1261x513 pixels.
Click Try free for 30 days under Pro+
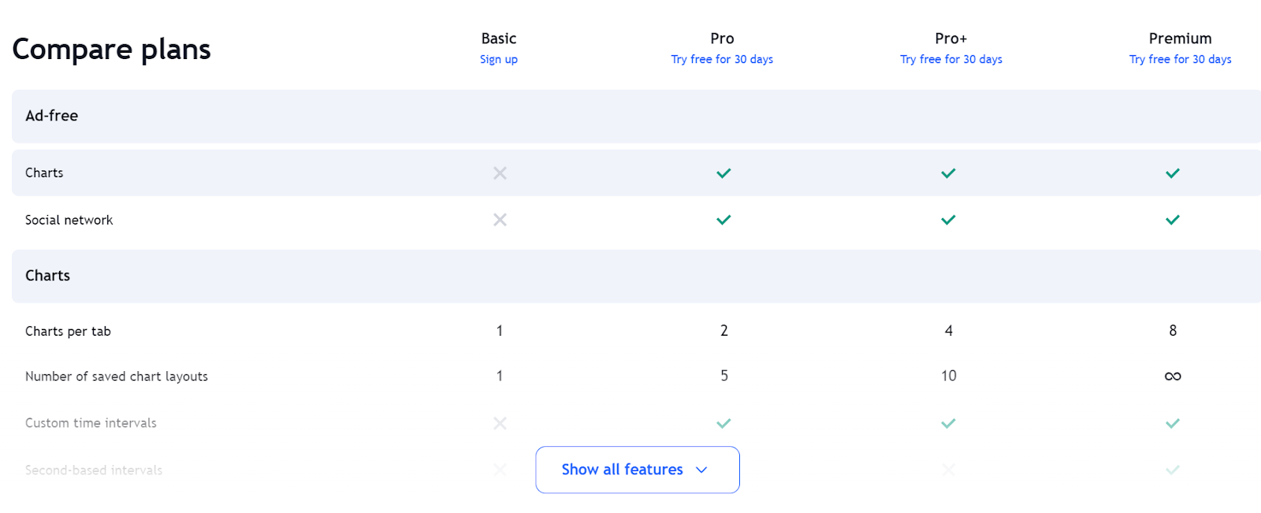(x=951, y=59)
